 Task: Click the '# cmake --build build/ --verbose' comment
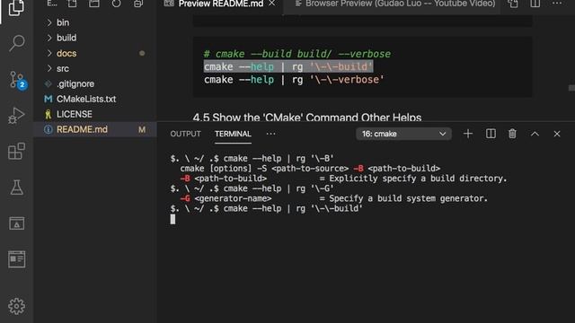click(x=297, y=54)
